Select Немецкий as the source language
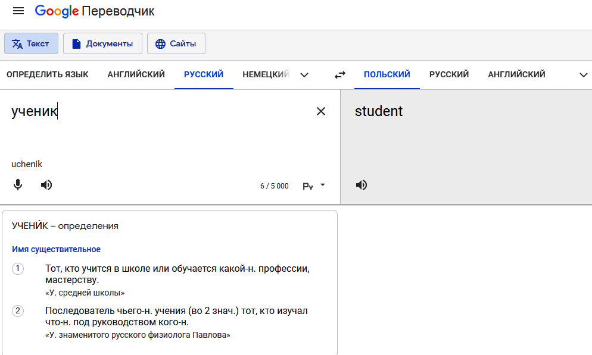 tap(266, 74)
